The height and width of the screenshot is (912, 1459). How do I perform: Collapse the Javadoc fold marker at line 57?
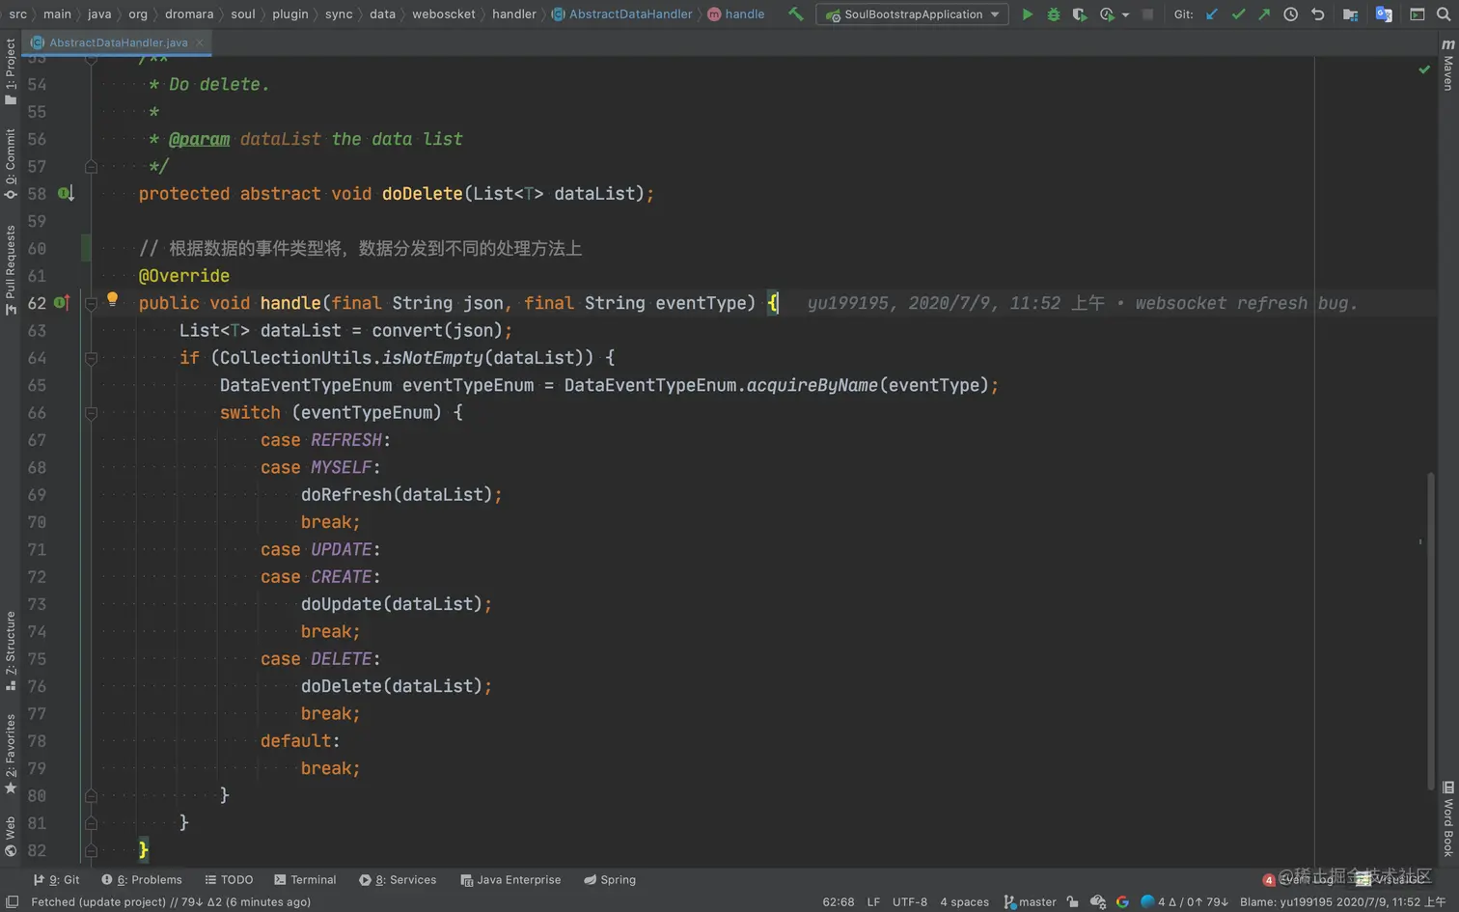[x=91, y=167]
